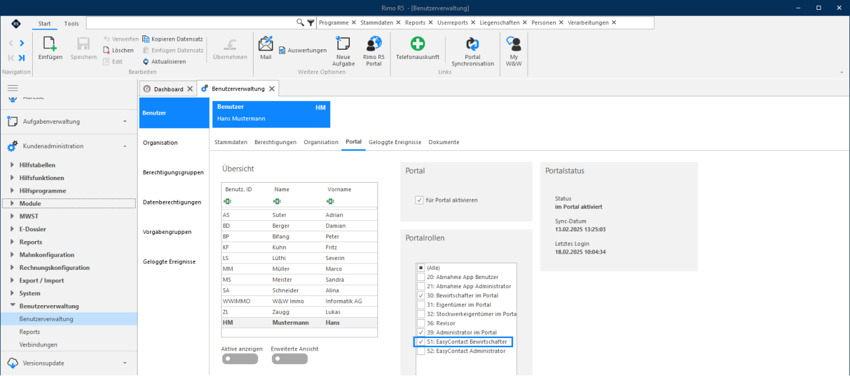Expand the Module tree node
Image resolution: width=850 pixels, height=376 pixels.
pos(12,204)
